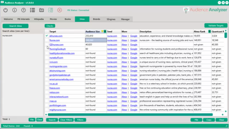Click the red circled X icon
229x129 pixels.
(x=59, y=10)
